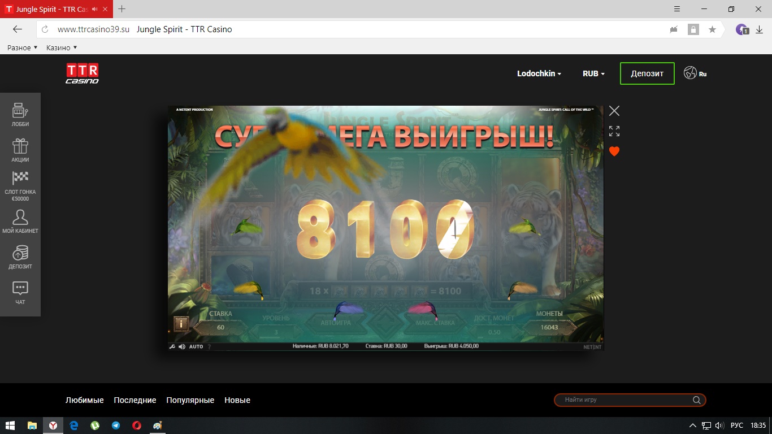Toggle fullscreen mode for the game
This screenshot has height=434, width=772.
[614, 131]
